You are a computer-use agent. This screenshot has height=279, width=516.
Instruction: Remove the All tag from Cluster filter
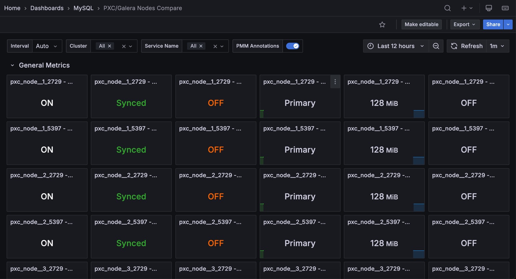(x=109, y=46)
